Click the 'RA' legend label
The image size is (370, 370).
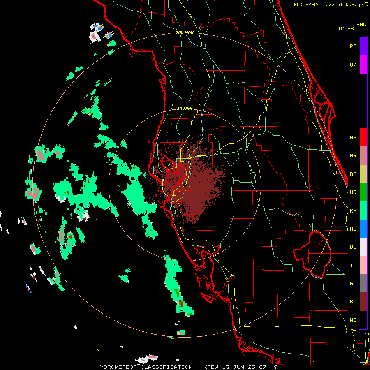(353, 210)
